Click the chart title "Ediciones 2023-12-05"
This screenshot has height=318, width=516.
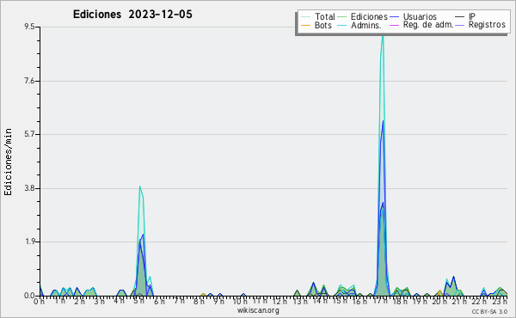point(132,15)
